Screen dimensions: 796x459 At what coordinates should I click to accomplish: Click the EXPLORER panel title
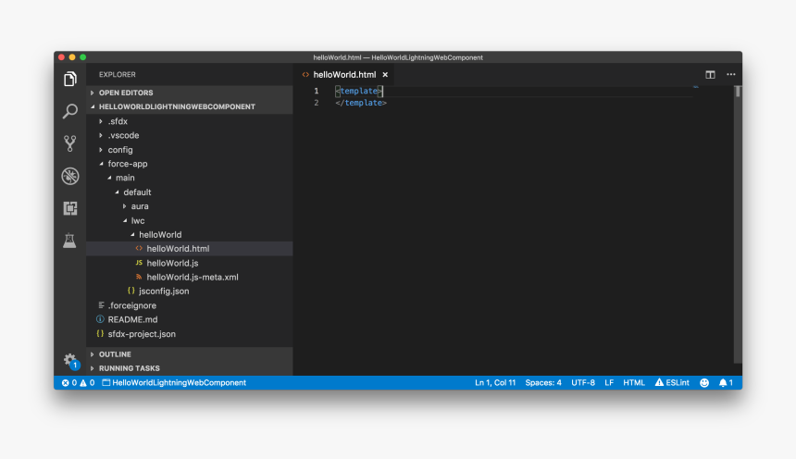[x=118, y=75]
